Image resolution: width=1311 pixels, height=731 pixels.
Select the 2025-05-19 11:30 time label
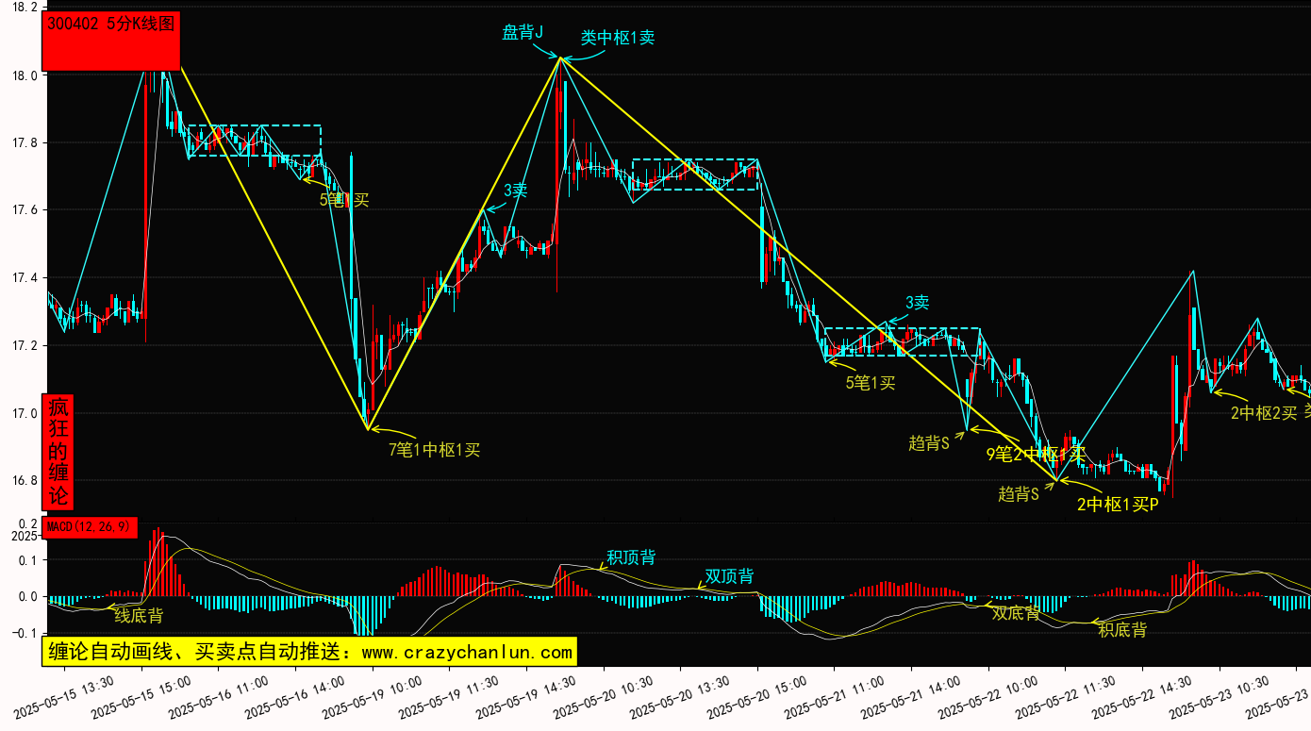pyautogui.click(x=450, y=696)
